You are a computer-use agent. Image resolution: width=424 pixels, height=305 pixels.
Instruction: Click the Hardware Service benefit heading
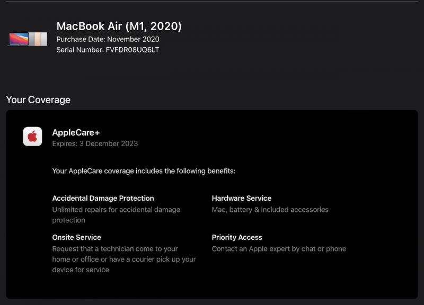click(242, 198)
